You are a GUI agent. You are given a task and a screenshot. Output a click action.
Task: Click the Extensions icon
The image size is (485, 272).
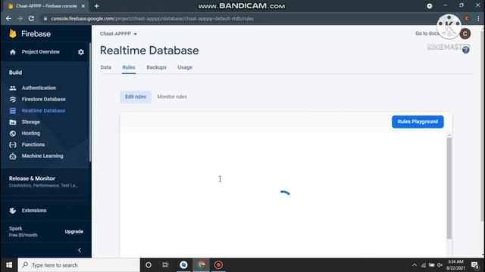(x=13, y=210)
